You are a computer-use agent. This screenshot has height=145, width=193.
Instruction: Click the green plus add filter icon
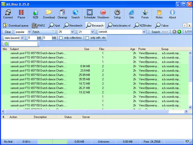6,44
